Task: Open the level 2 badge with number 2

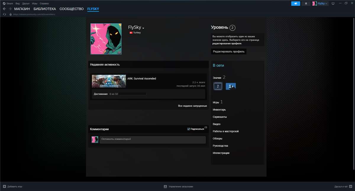Action: [x=218, y=86]
